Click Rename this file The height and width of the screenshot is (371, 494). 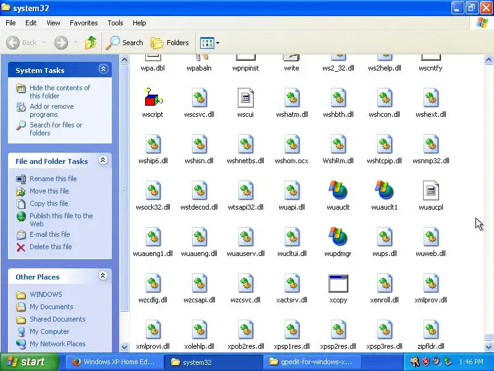pyautogui.click(x=53, y=179)
